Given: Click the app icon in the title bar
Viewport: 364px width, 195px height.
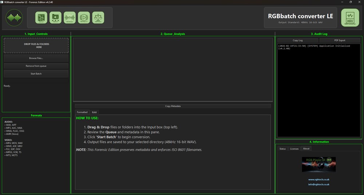Looking at the screenshot, I should click(x=2, y=2).
